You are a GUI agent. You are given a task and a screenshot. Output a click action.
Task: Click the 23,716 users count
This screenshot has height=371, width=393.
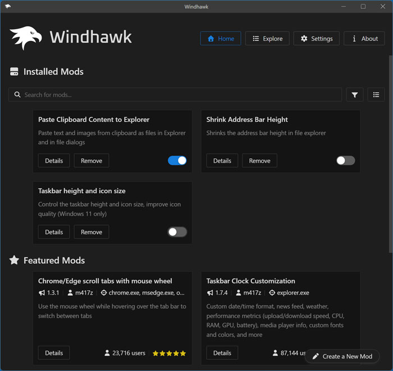(129, 353)
